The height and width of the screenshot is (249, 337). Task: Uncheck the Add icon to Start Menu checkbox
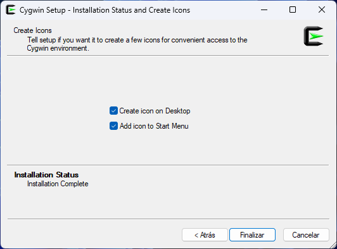coord(113,126)
